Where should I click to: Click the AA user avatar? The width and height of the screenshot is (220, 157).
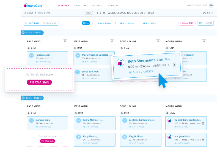coord(211,5)
